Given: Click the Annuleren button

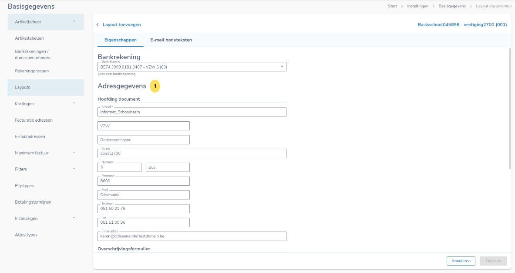Looking at the screenshot, I should tap(461, 261).
